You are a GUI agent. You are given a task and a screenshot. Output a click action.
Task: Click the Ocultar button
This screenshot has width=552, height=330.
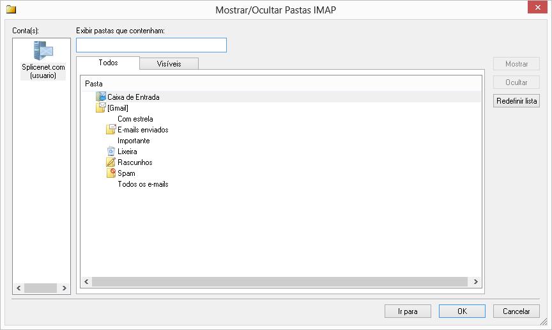point(516,82)
